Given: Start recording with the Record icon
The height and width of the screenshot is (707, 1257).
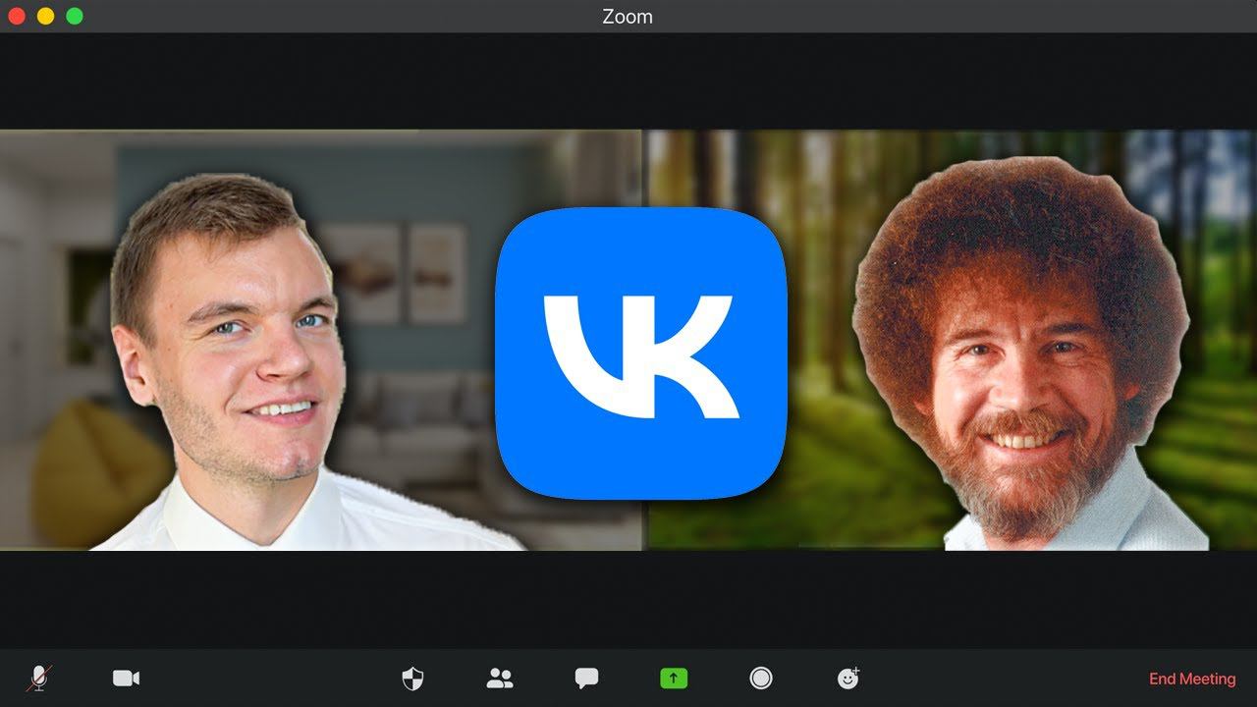Looking at the screenshot, I should (760, 678).
